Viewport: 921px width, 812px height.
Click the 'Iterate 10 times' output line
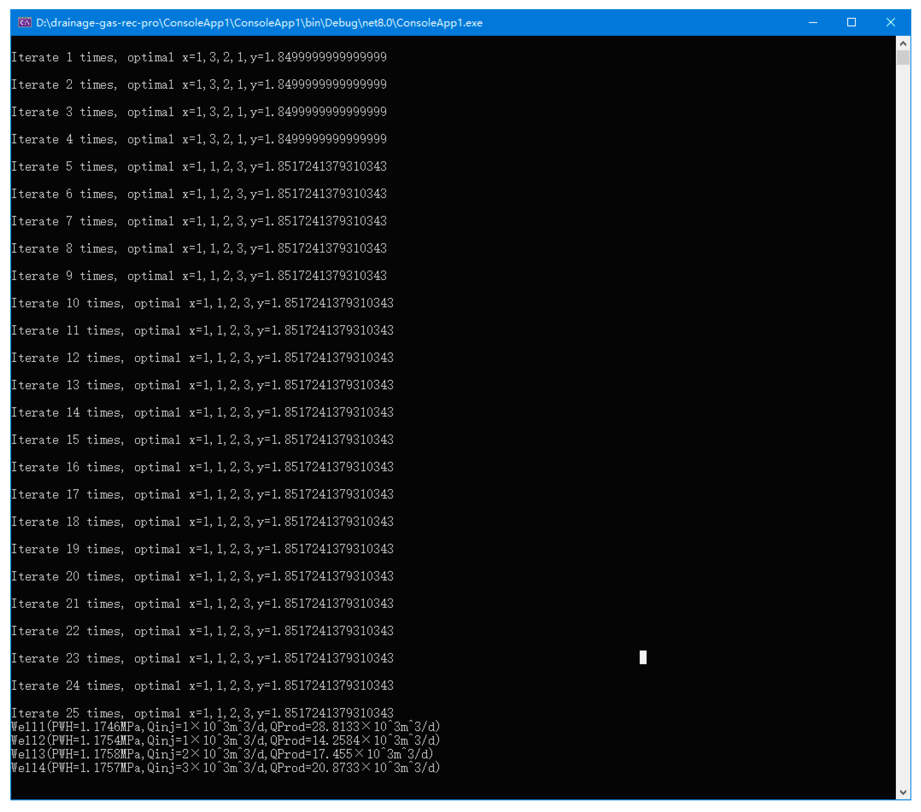coord(202,303)
